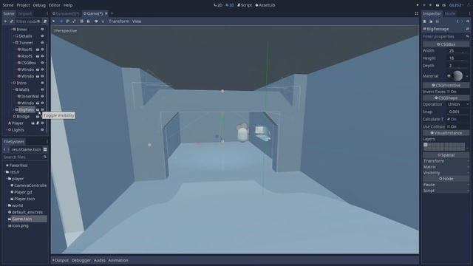Switch to the Import tab
Screen dimensions: 473x266
pyautogui.click(x=24, y=13)
